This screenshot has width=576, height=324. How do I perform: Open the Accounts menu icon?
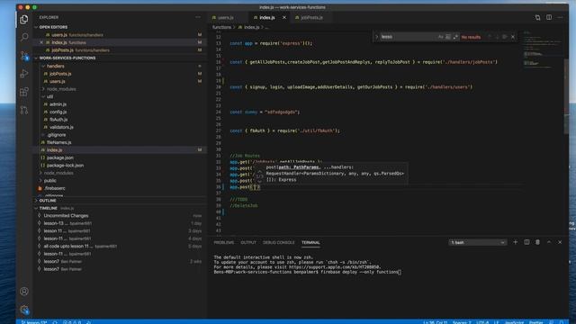(x=24, y=292)
